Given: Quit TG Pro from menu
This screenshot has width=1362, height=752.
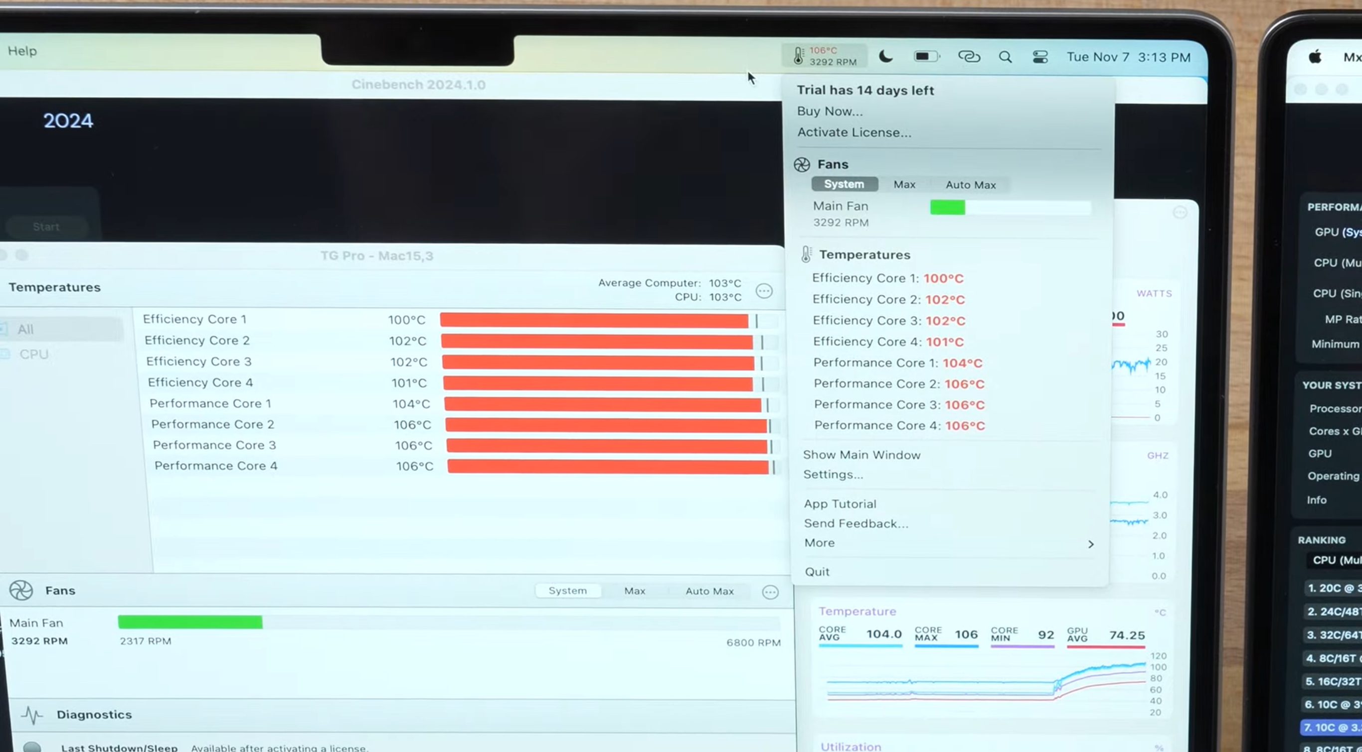Looking at the screenshot, I should click(x=817, y=571).
